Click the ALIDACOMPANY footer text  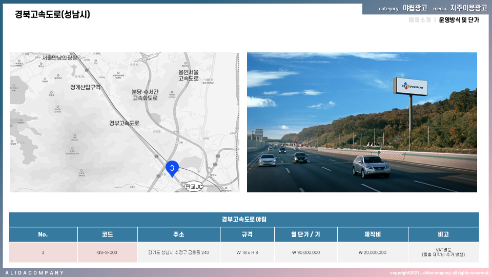coord(35,272)
